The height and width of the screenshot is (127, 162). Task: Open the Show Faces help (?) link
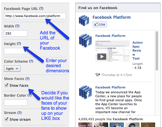27,79
